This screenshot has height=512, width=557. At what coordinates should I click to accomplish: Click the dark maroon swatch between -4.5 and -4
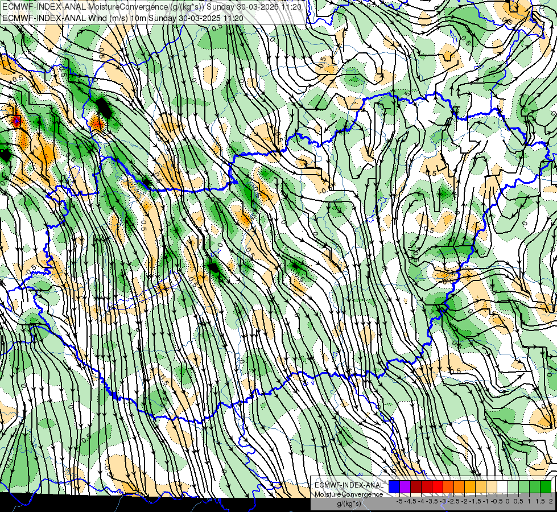pyautogui.click(x=416, y=487)
